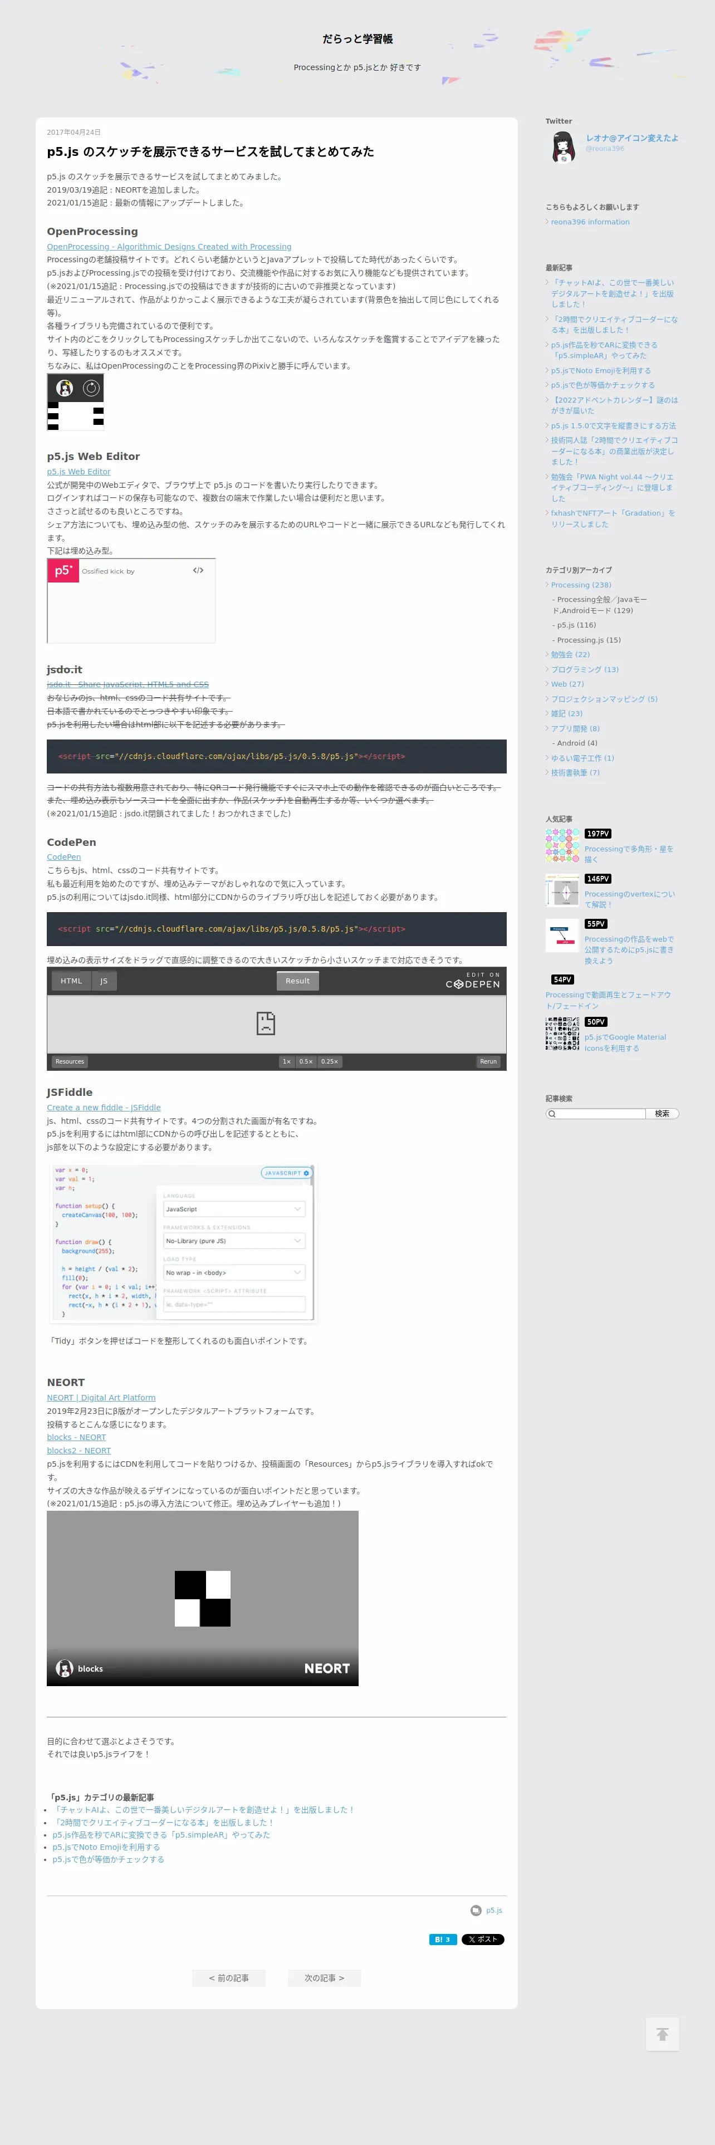The image size is (715, 2145).
Task: Switch to the HTML tab in the CodePen embed
Action: [x=72, y=981]
